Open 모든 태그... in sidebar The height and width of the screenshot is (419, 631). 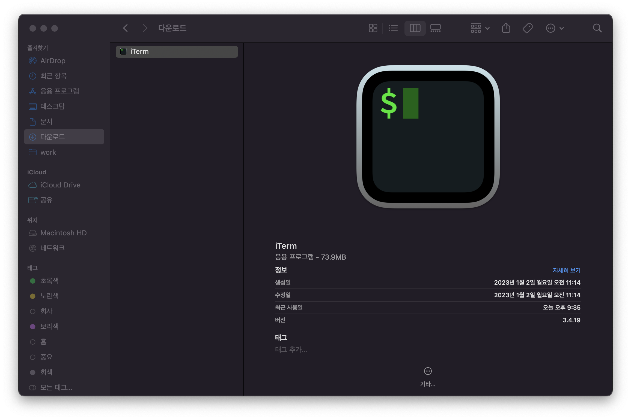(64, 387)
